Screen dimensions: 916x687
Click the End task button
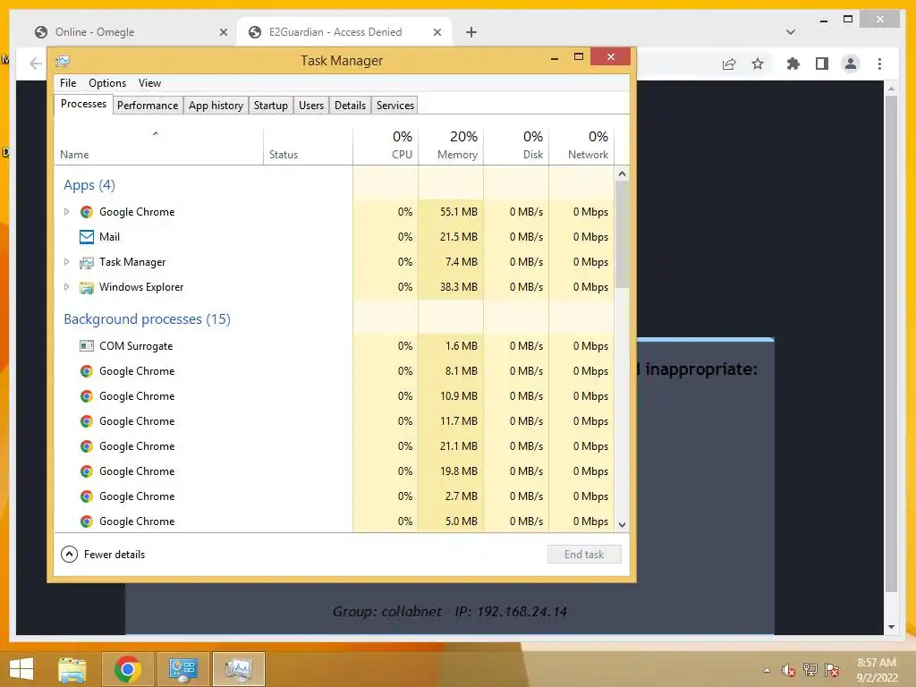584,555
